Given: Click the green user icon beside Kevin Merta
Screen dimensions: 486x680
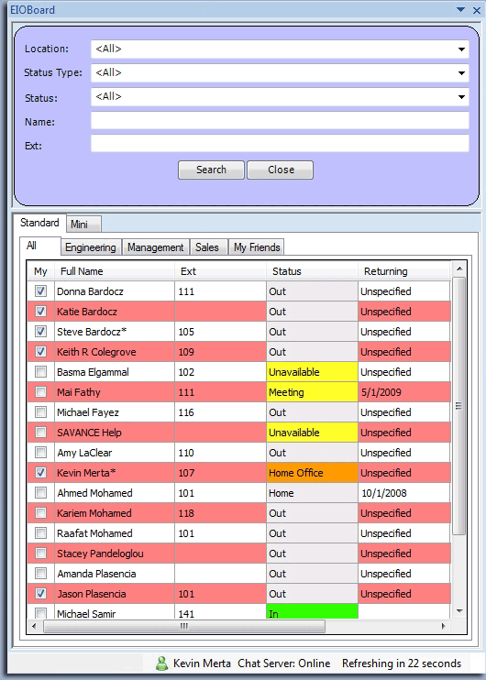Looking at the screenshot, I should tap(162, 664).
